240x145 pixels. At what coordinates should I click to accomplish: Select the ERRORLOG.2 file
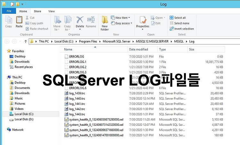click(x=78, y=67)
